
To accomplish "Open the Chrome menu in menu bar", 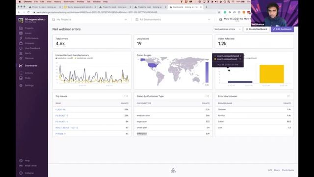I will pos(27,1).
